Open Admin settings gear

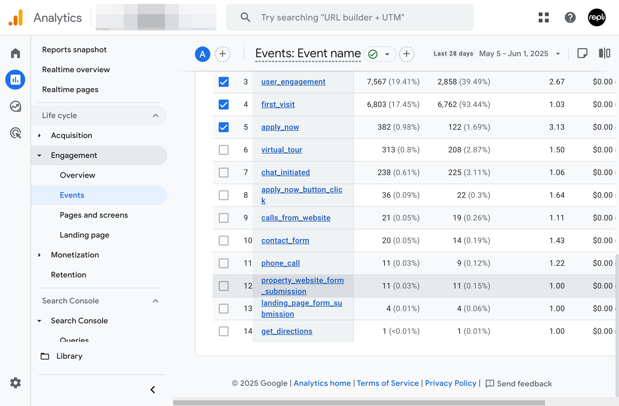pos(16,383)
